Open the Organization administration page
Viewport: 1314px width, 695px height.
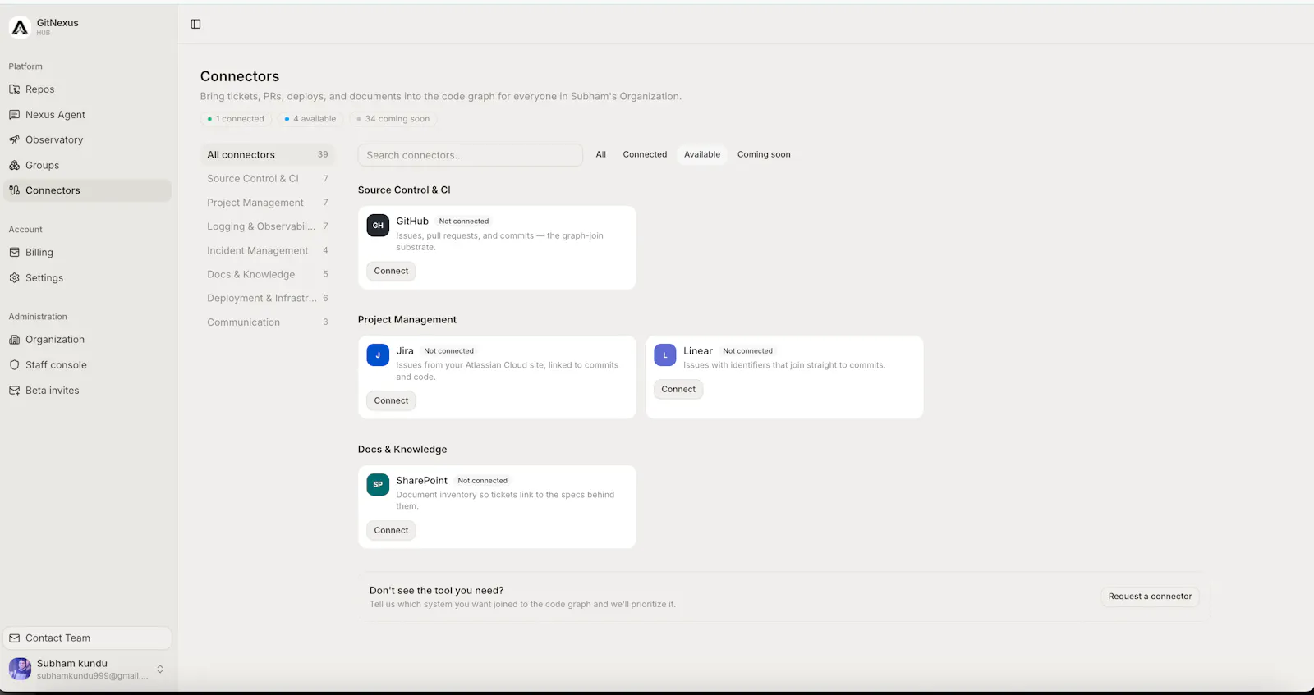coord(87,340)
